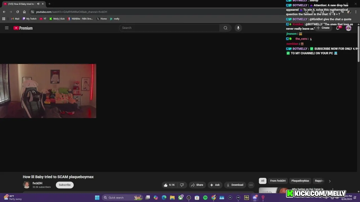Image resolution: width=360 pixels, height=202 pixels.
Task: Focus the YouTube search field
Action: point(169,28)
